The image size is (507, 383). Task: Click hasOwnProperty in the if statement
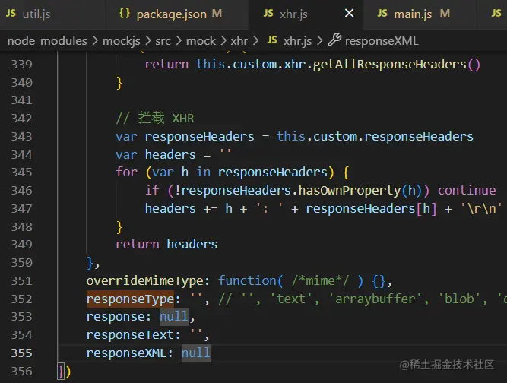point(350,191)
